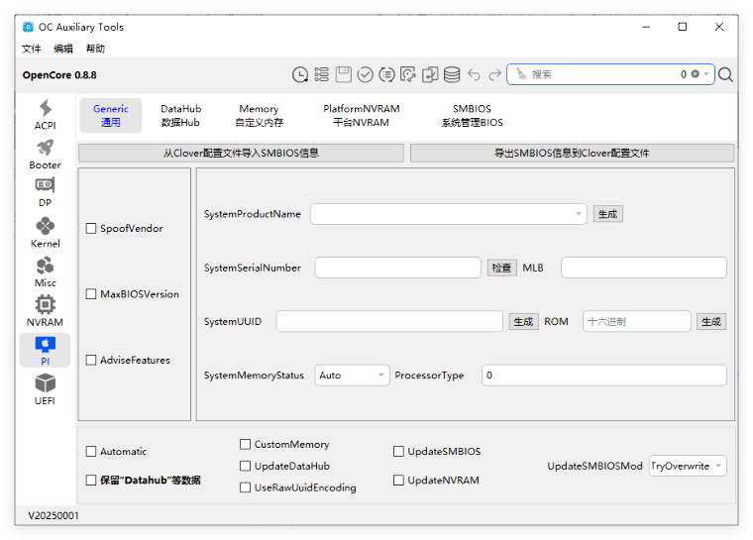The height and width of the screenshot is (540, 753).
Task: Click 导出SMBIOS信息到Clover配置文件 button
Action: 572,154
